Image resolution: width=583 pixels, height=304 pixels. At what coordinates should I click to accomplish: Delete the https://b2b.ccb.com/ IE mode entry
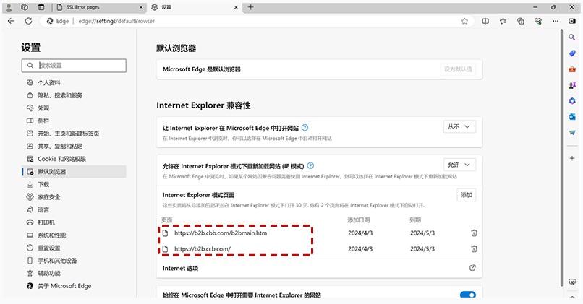coord(474,248)
